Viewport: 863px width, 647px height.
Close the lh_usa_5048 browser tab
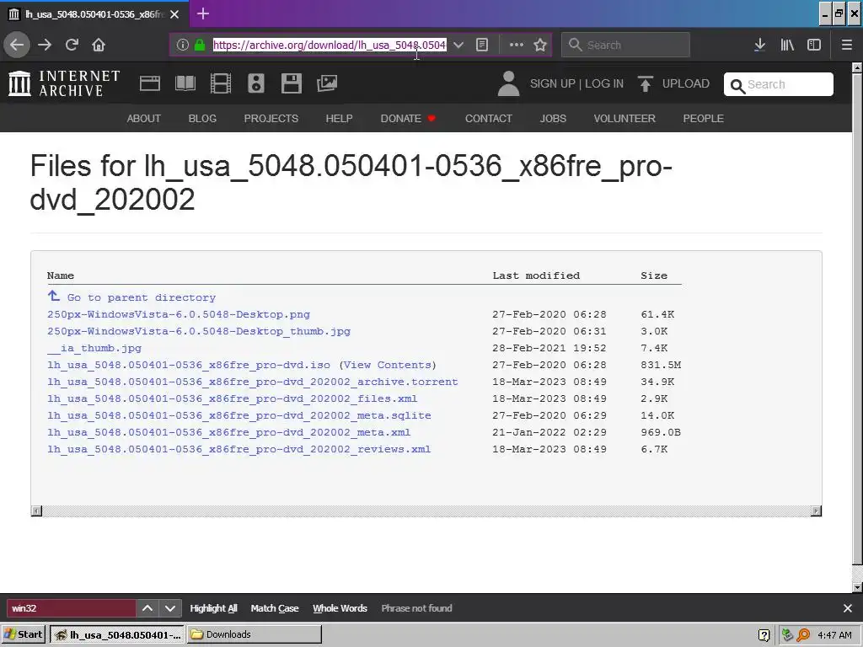click(x=174, y=14)
